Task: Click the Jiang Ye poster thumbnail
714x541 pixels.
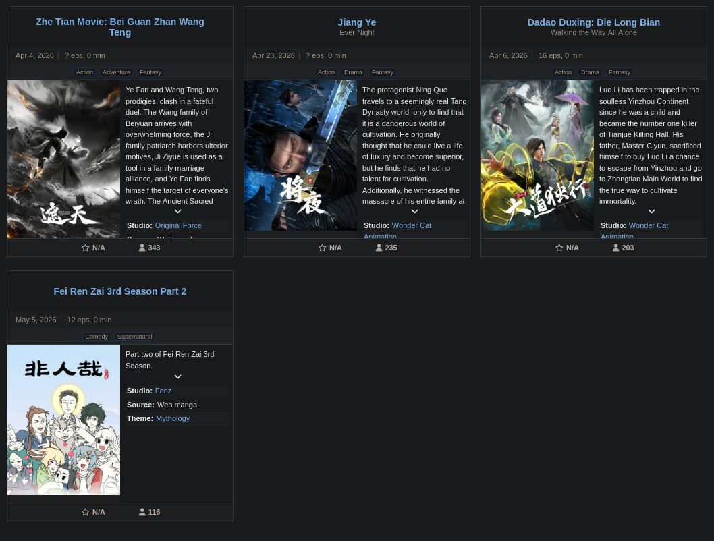Action: (x=300, y=156)
